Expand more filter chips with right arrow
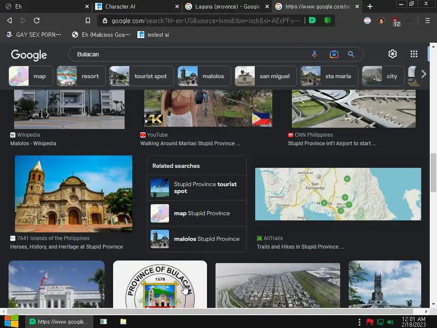The width and height of the screenshot is (437, 328). [x=424, y=74]
